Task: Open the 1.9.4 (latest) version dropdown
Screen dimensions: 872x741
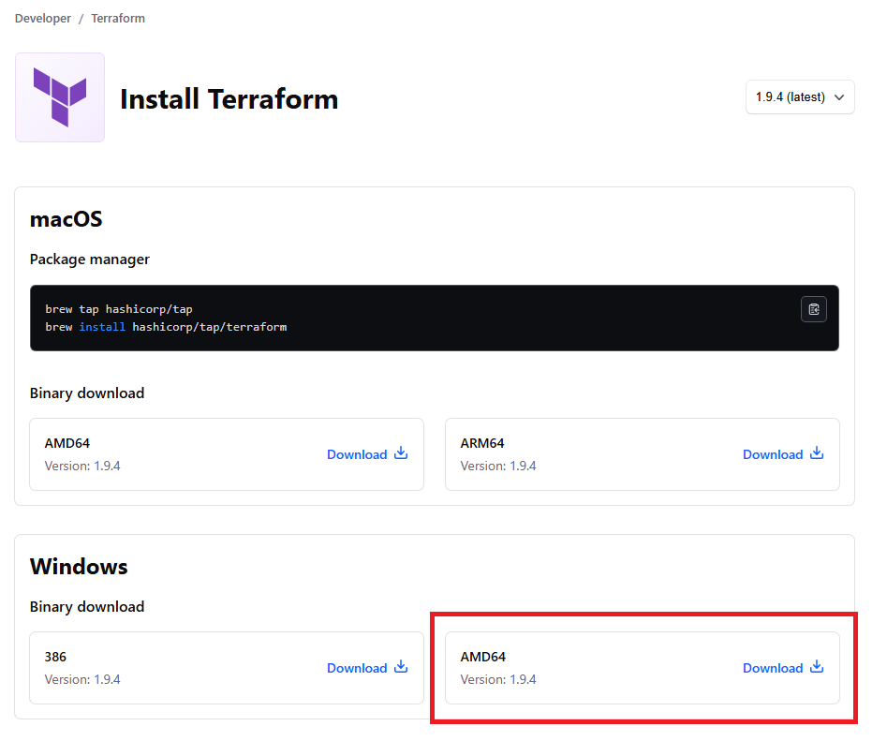Action: (800, 97)
